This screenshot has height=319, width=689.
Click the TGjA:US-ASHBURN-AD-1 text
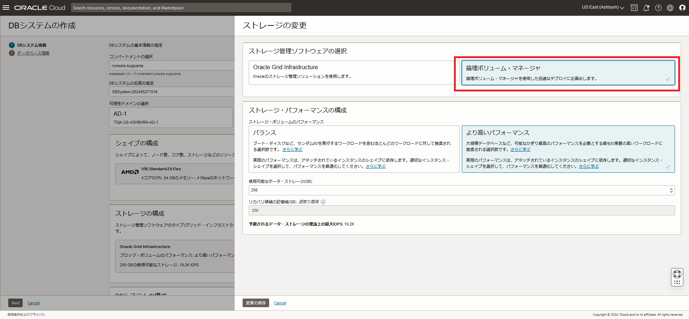tap(136, 122)
